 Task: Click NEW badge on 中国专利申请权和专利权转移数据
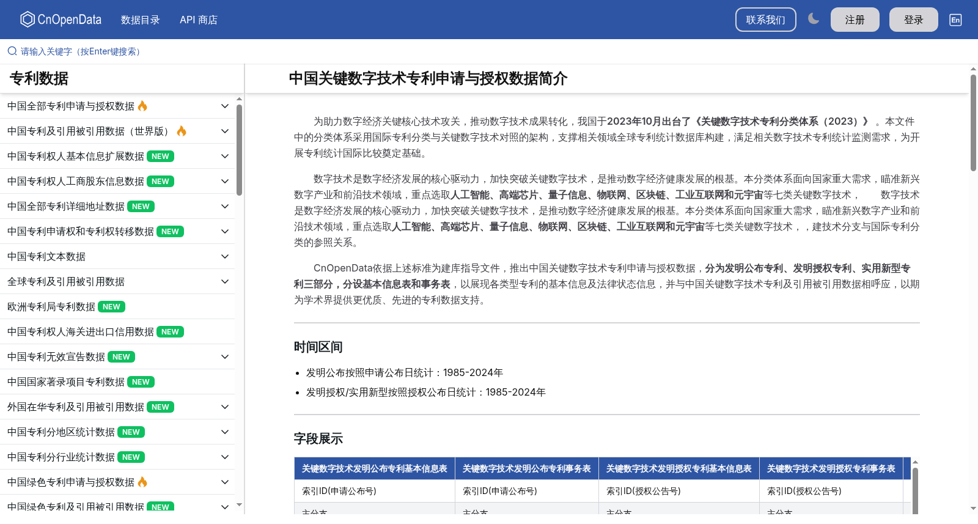tap(170, 231)
